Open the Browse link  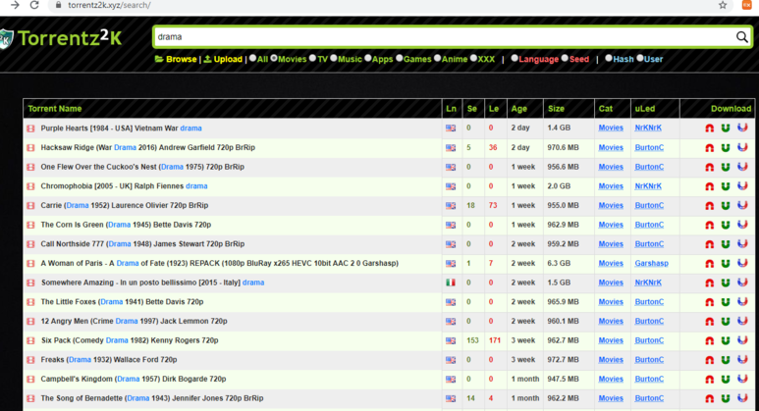[176, 59]
